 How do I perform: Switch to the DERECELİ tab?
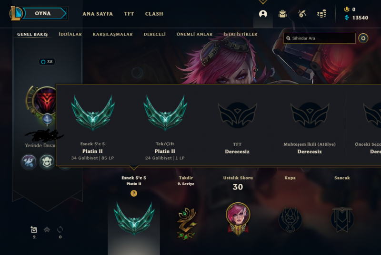click(154, 34)
